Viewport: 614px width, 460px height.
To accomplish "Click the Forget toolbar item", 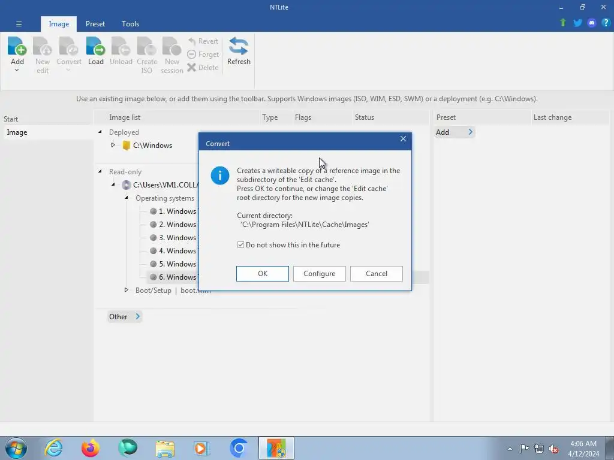I will pos(203,55).
